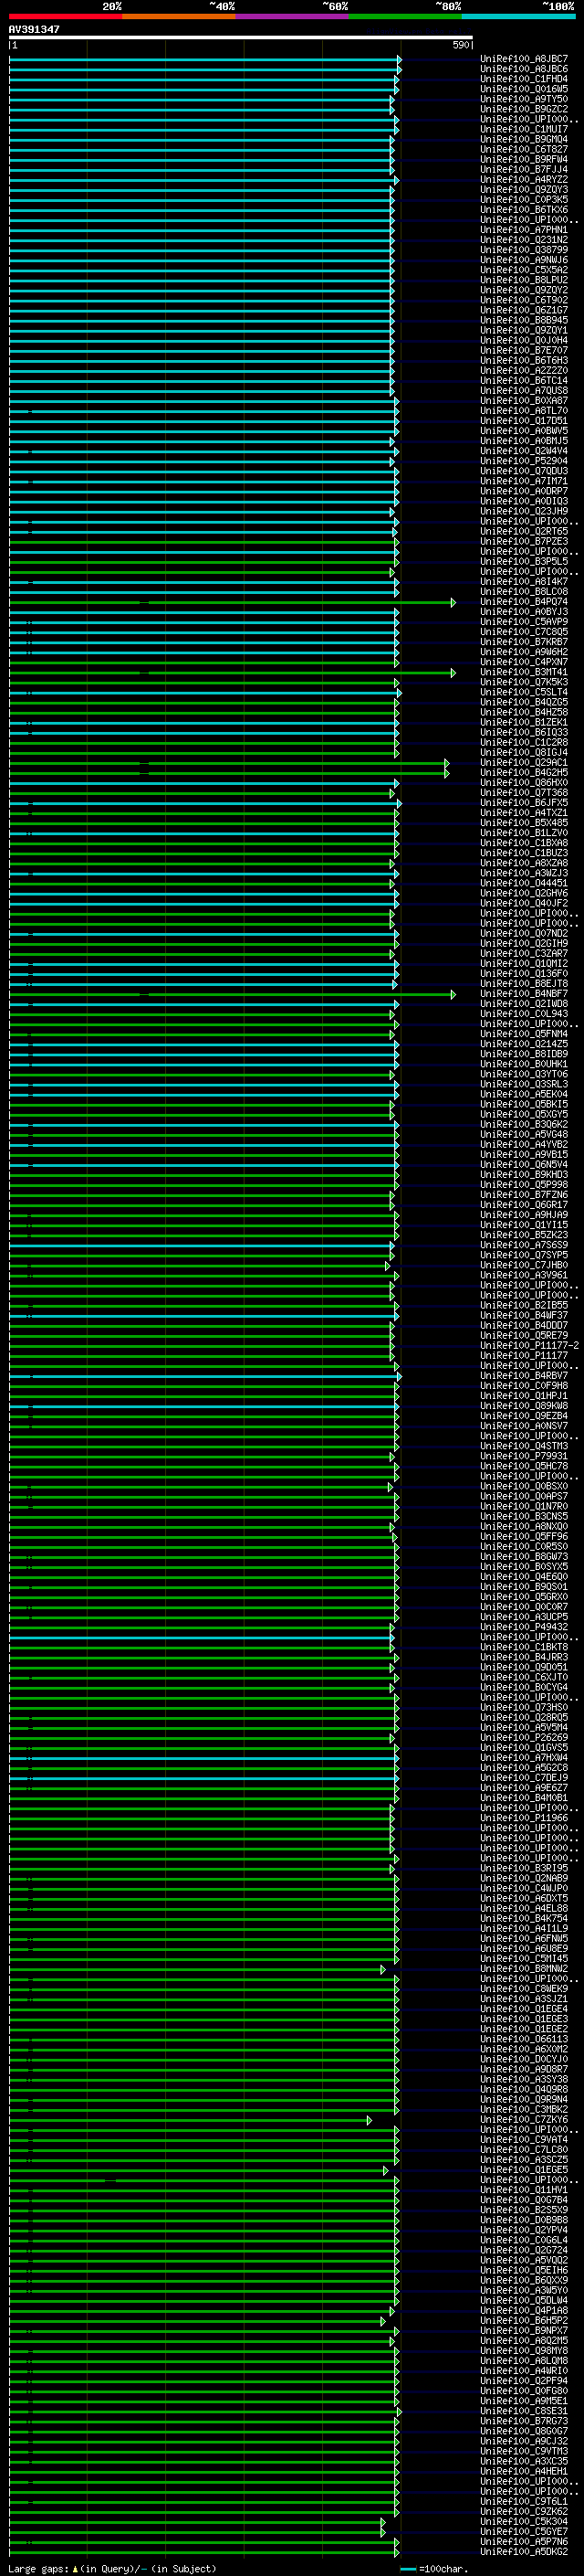Select hit label UniRef100_A7PHN1
584x2576 pixels.
click(524, 230)
